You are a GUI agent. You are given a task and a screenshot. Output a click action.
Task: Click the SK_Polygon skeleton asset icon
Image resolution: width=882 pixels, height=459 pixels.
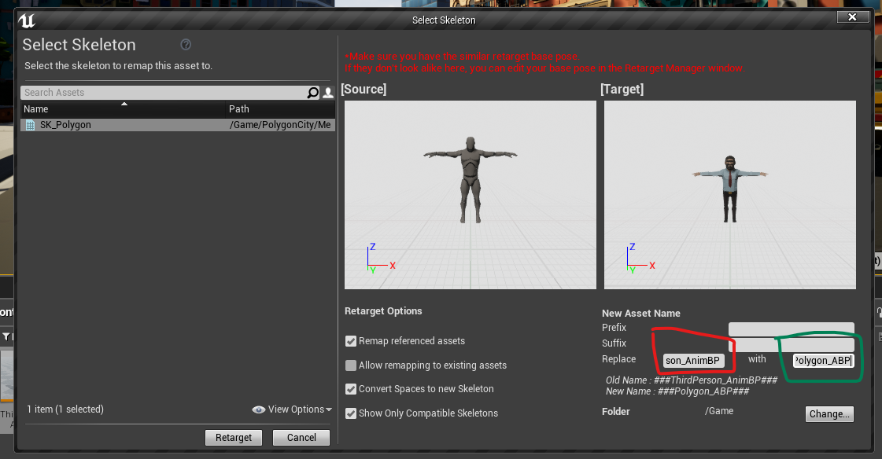(30, 124)
